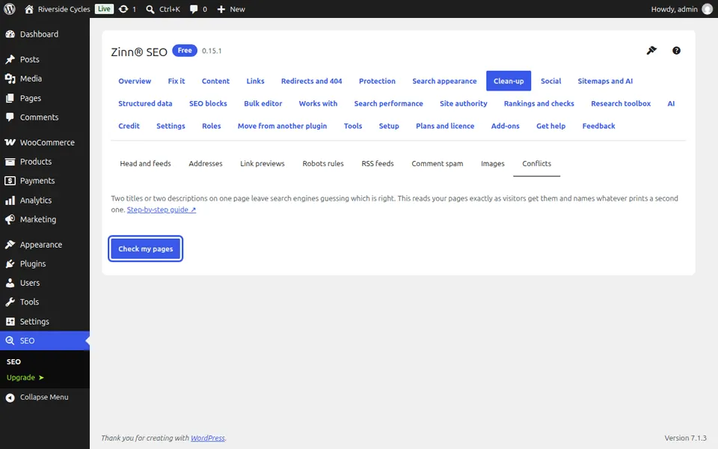This screenshot has width=718, height=449.
Task: Click the WooCommerce logo icon
Action: (10, 142)
